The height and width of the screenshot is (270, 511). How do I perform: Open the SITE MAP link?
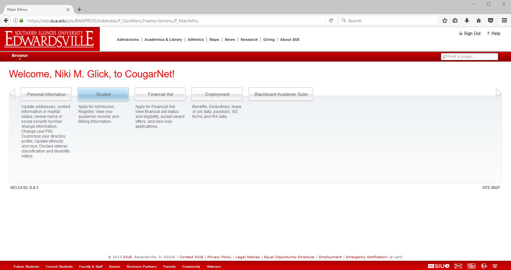[491, 188]
